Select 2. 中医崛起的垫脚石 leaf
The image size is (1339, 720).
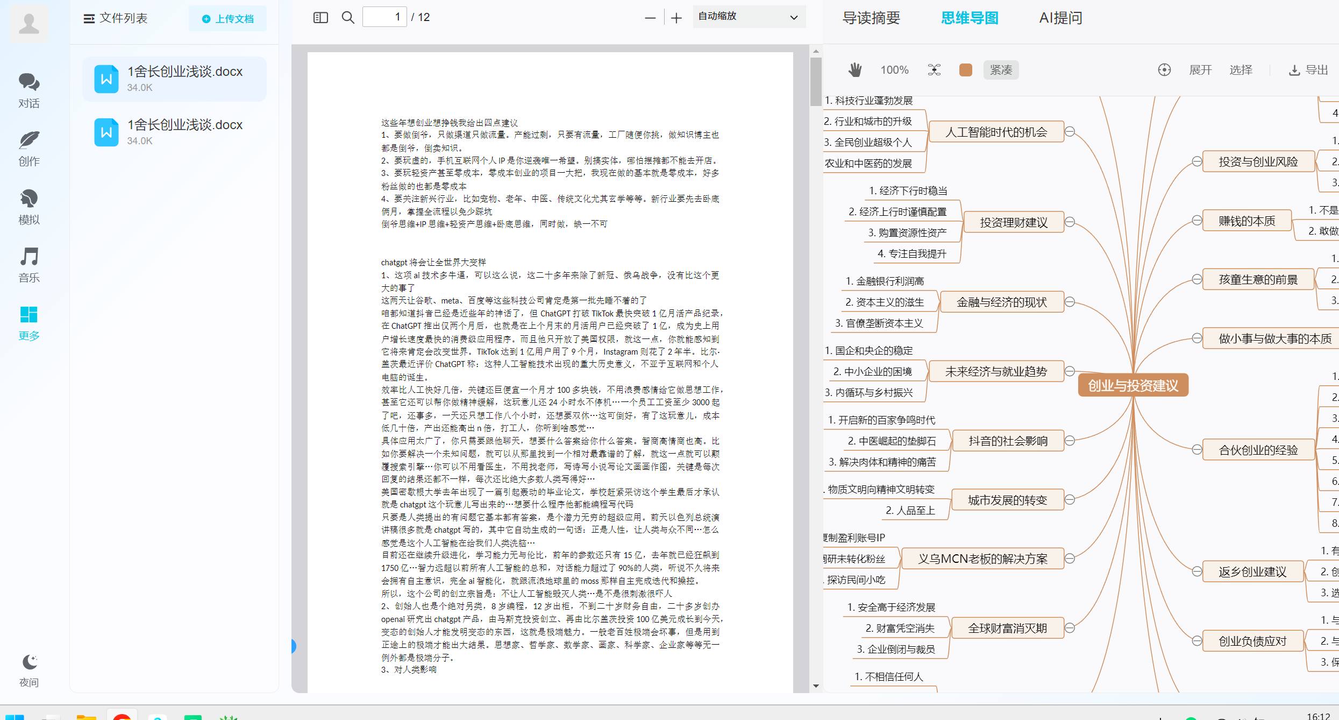892,441
